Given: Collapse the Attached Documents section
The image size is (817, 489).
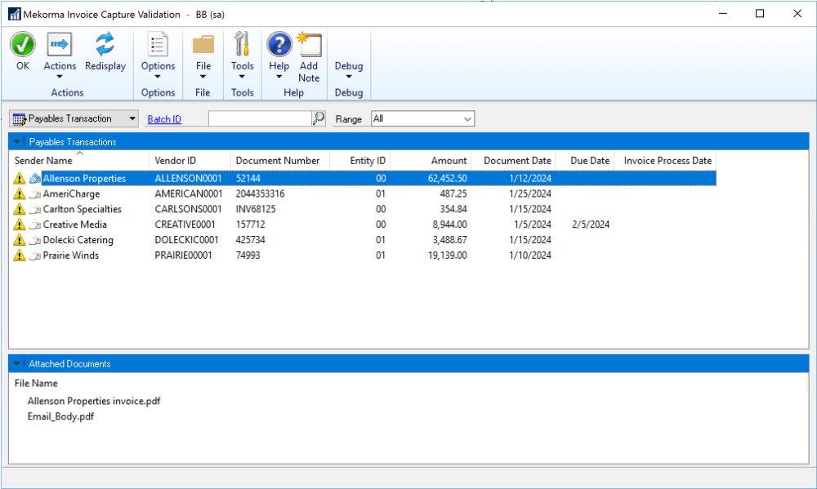Looking at the screenshot, I should [18, 364].
